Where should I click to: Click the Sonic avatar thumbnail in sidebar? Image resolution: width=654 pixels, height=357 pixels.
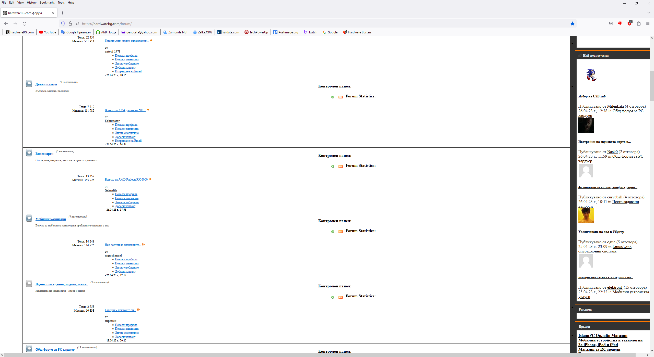click(591, 75)
